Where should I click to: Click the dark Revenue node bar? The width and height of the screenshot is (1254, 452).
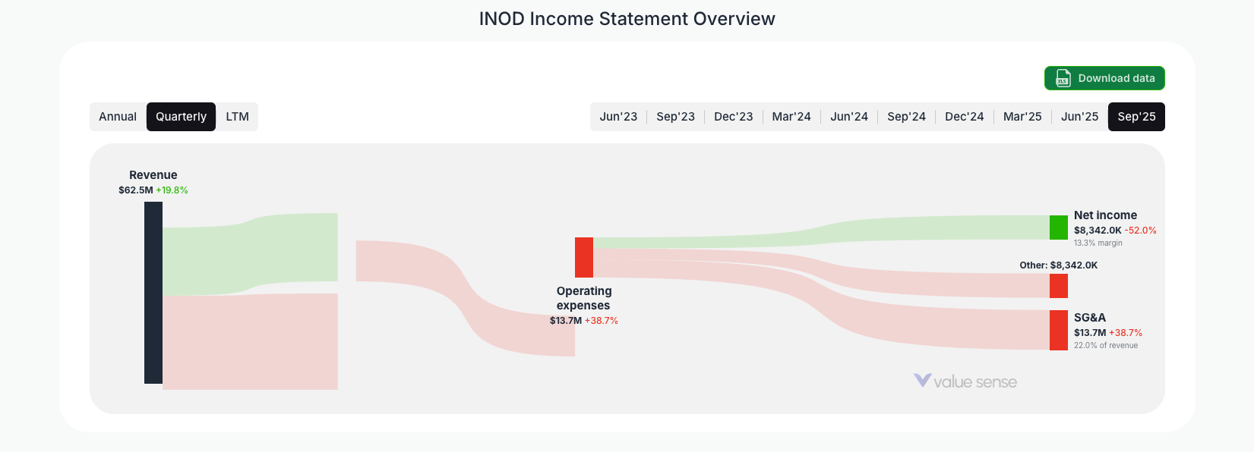click(x=151, y=293)
